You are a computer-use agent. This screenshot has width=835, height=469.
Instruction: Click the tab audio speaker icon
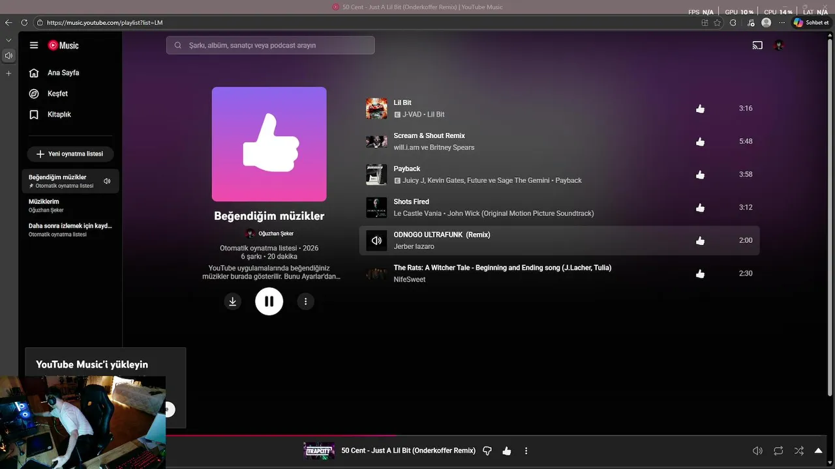(x=8, y=56)
